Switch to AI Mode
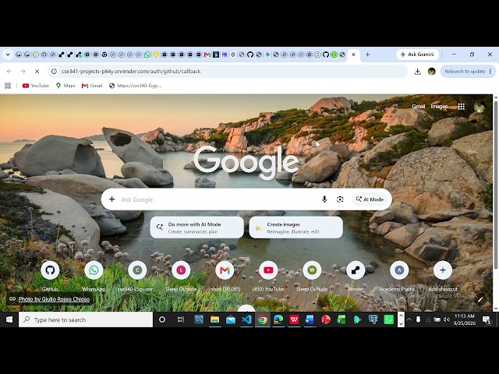The image size is (499, 374). pyautogui.click(x=370, y=199)
